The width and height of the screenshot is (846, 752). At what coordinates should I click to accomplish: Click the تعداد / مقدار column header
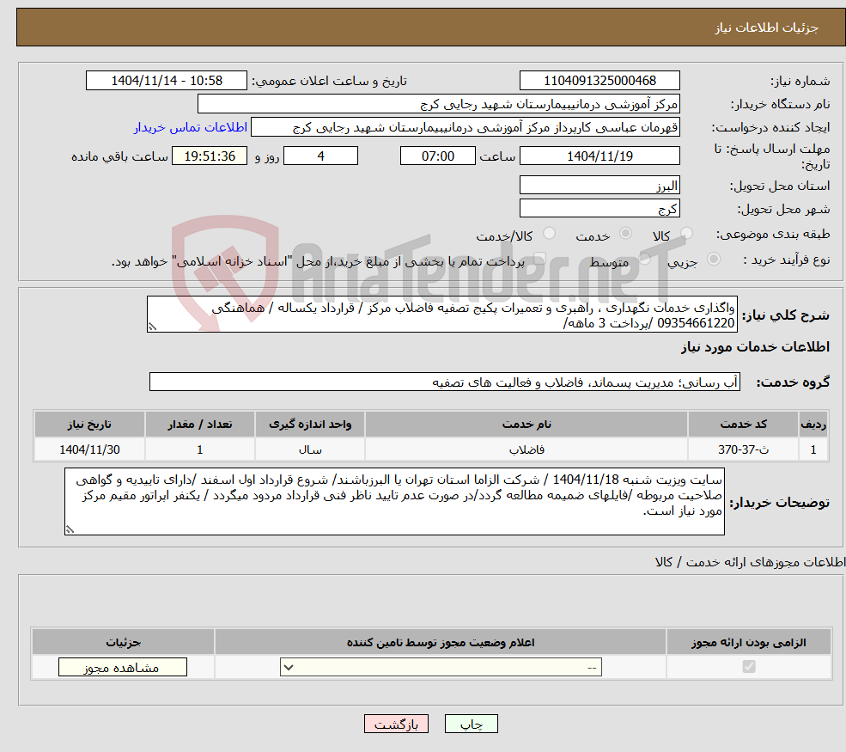199,425
